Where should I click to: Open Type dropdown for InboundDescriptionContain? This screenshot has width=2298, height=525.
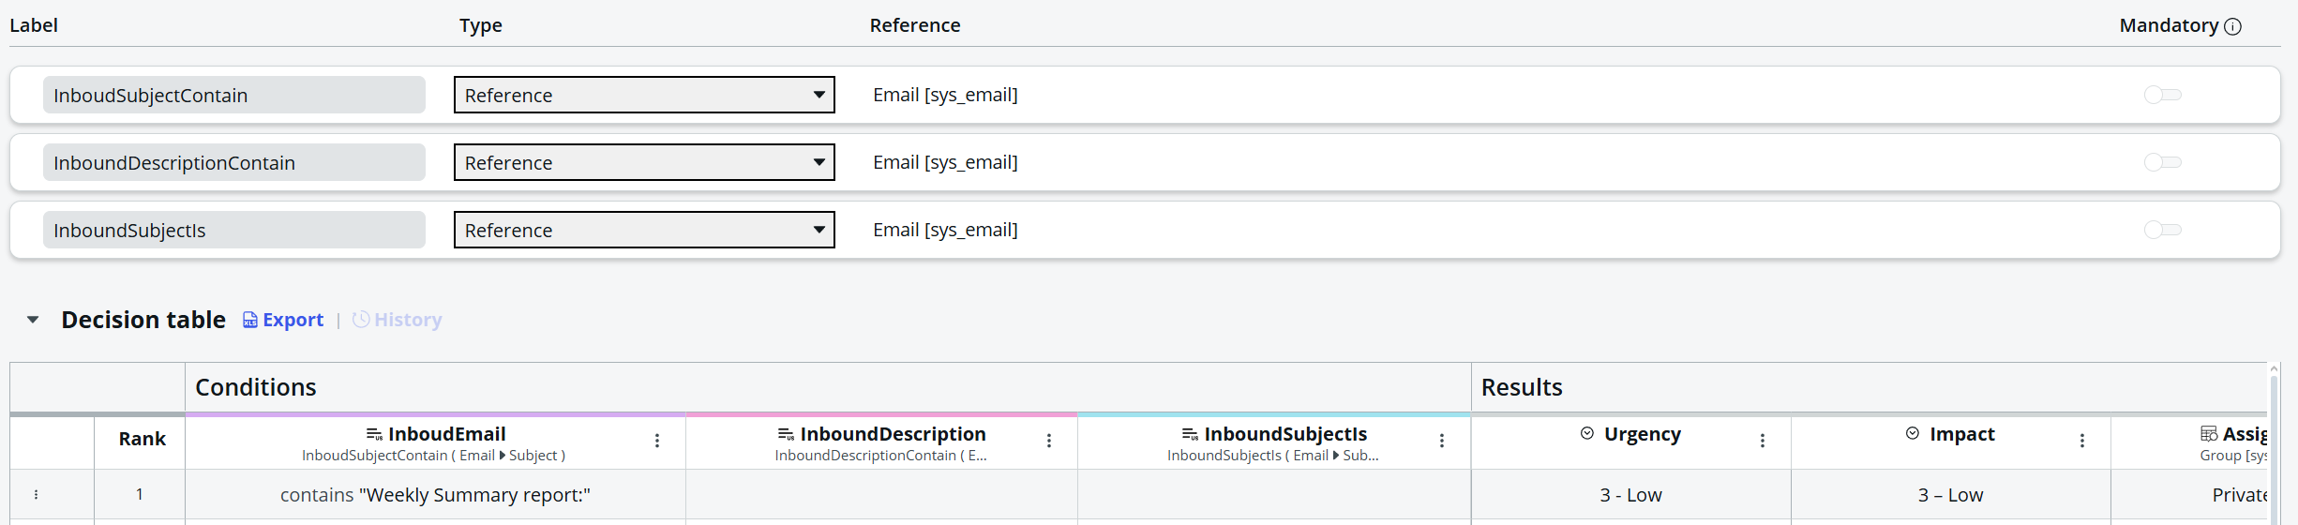pyautogui.click(x=644, y=162)
